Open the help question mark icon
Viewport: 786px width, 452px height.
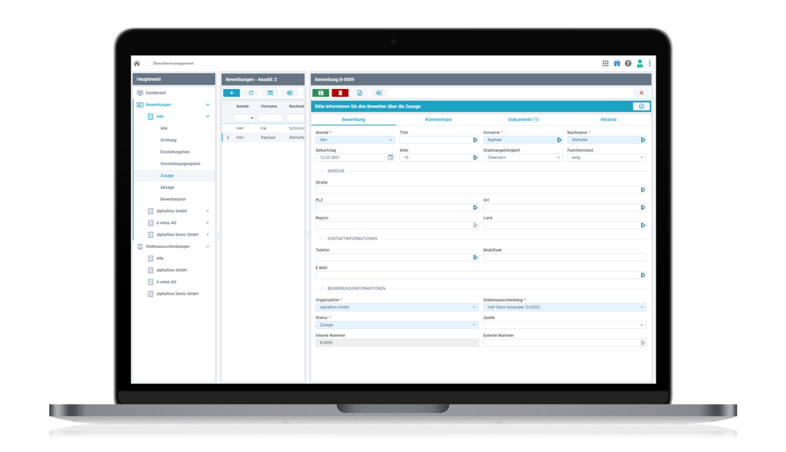628,64
